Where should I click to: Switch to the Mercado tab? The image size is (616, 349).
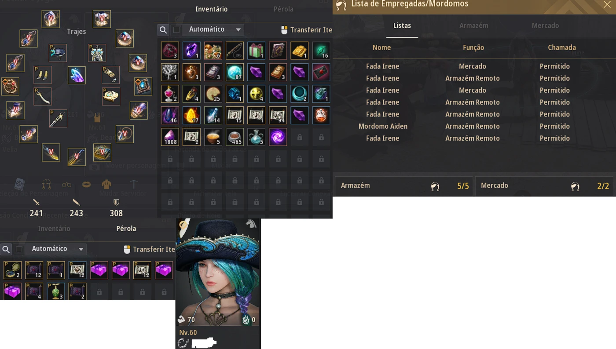coord(545,25)
